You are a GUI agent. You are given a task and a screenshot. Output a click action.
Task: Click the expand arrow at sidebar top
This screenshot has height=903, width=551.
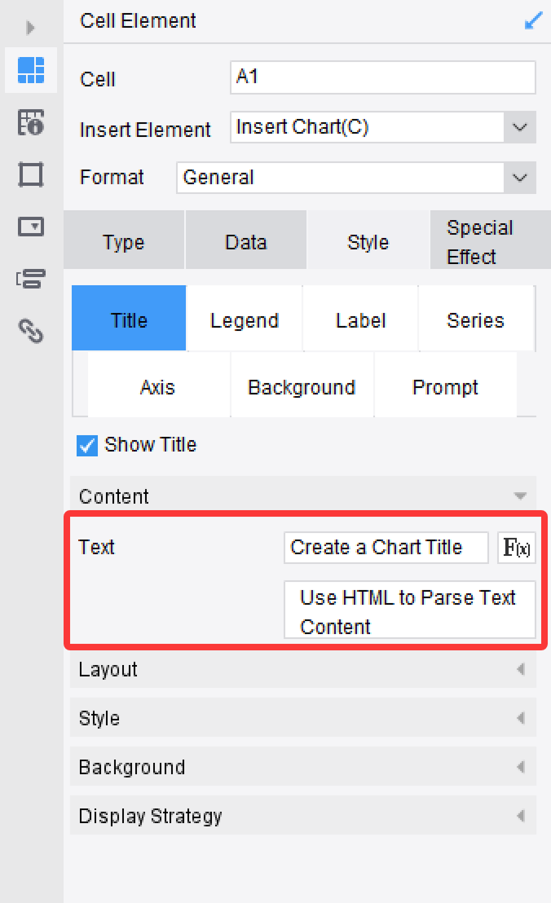pyautogui.click(x=31, y=27)
